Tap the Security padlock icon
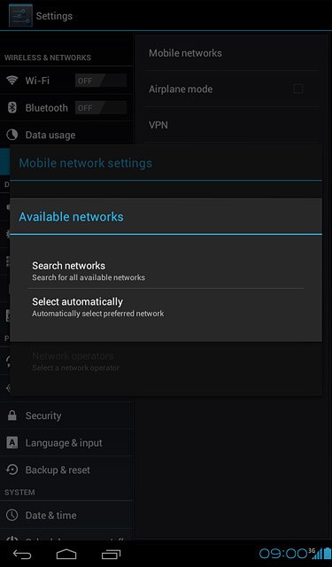This screenshot has width=332, height=567. point(12,416)
